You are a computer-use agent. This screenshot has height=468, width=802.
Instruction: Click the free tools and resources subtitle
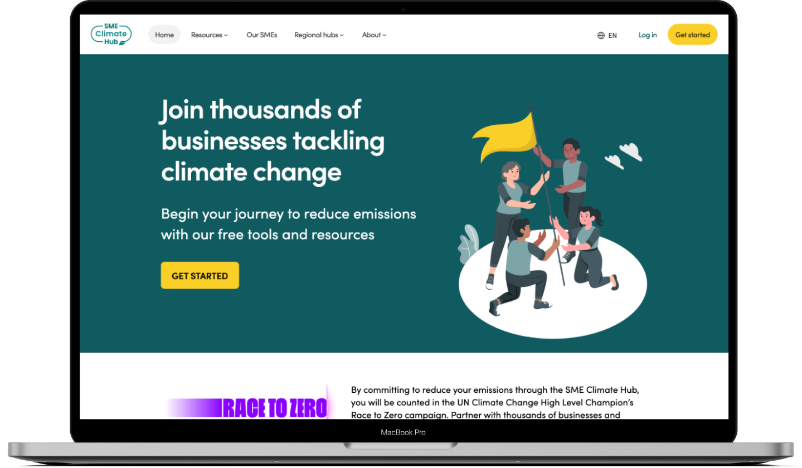coord(289,224)
